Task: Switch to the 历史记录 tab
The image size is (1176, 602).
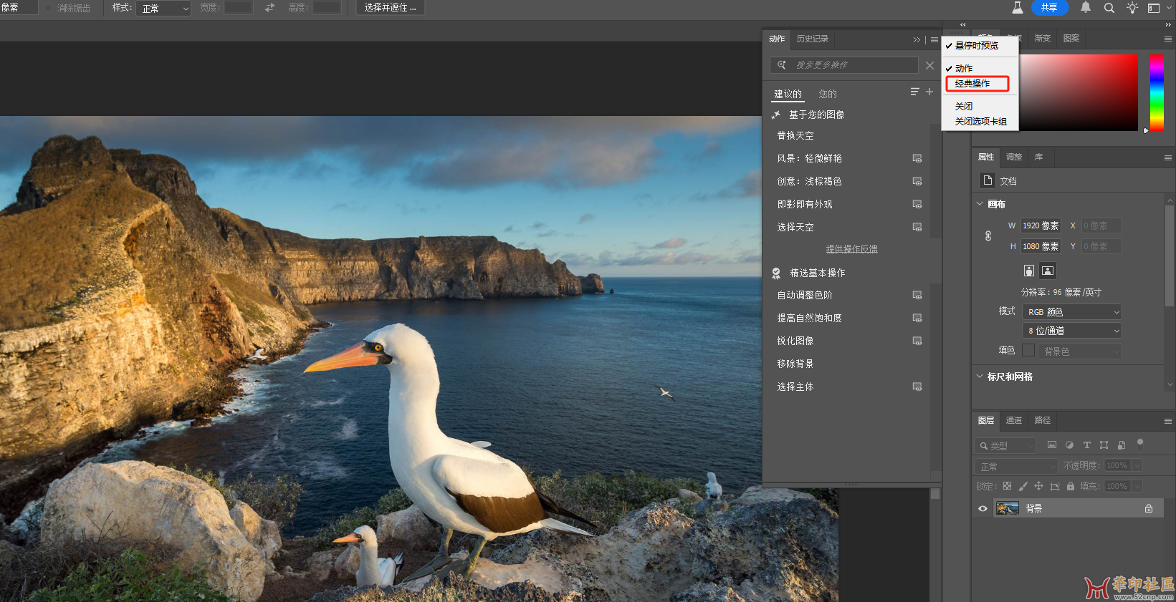Action: point(813,39)
